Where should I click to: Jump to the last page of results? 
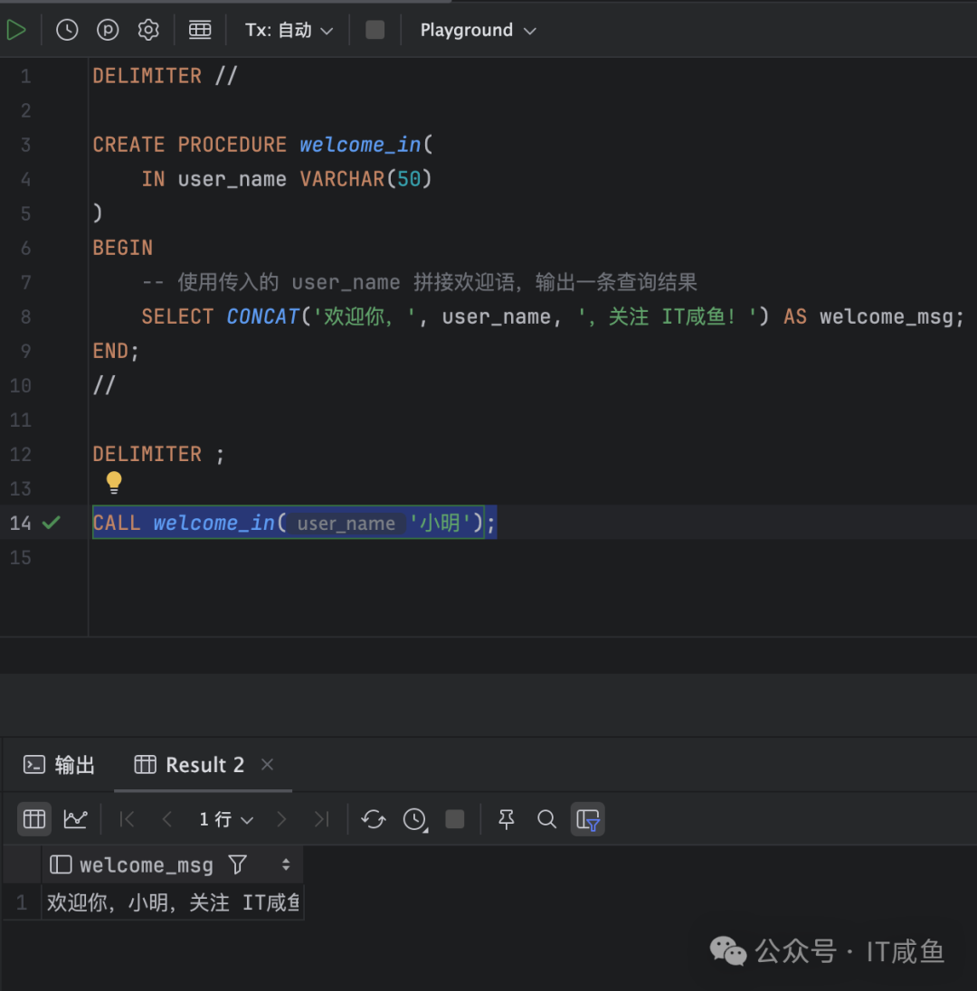coord(322,819)
